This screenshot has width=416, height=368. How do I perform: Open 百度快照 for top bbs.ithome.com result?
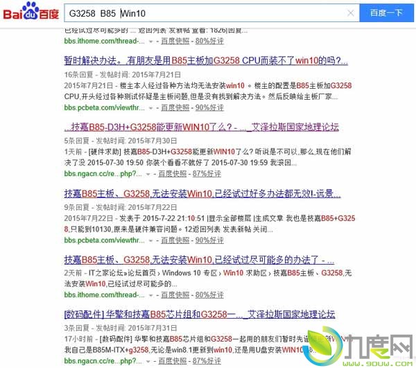coord(175,41)
